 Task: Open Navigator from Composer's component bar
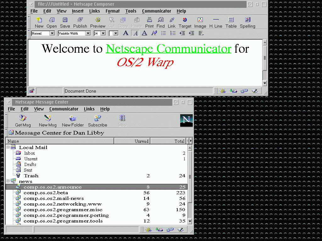pyautogui.click(x=222, y=91)
